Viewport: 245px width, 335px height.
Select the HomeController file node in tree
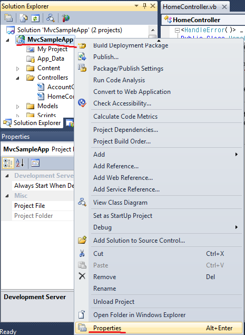pyautogui.click(x=61, y=97)
